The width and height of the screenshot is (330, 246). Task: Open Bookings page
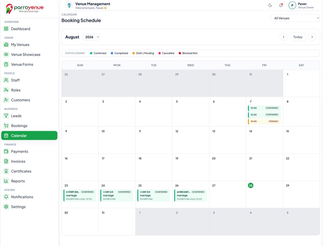tap(29, 126)
